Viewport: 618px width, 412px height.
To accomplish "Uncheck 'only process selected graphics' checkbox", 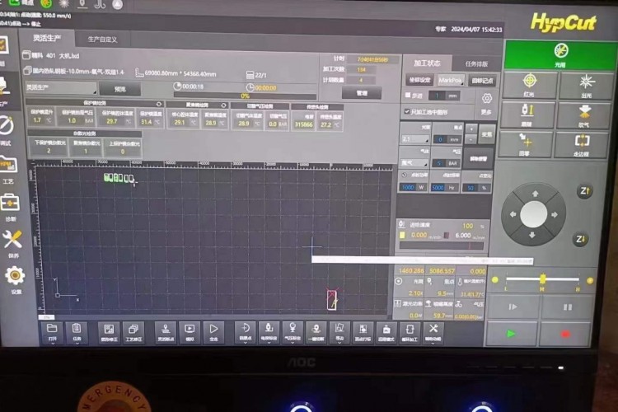I will (x=407, y=111).
